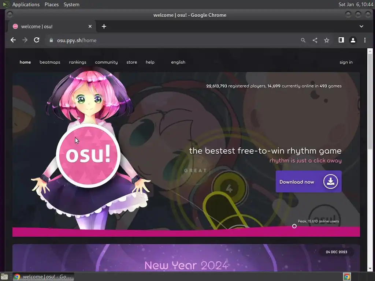The height and width of the screenshot is (281, 375).
Task: Click the 'rhythm is just a click away' tagline
Action: pyautogui.click(x=305, y=161)
